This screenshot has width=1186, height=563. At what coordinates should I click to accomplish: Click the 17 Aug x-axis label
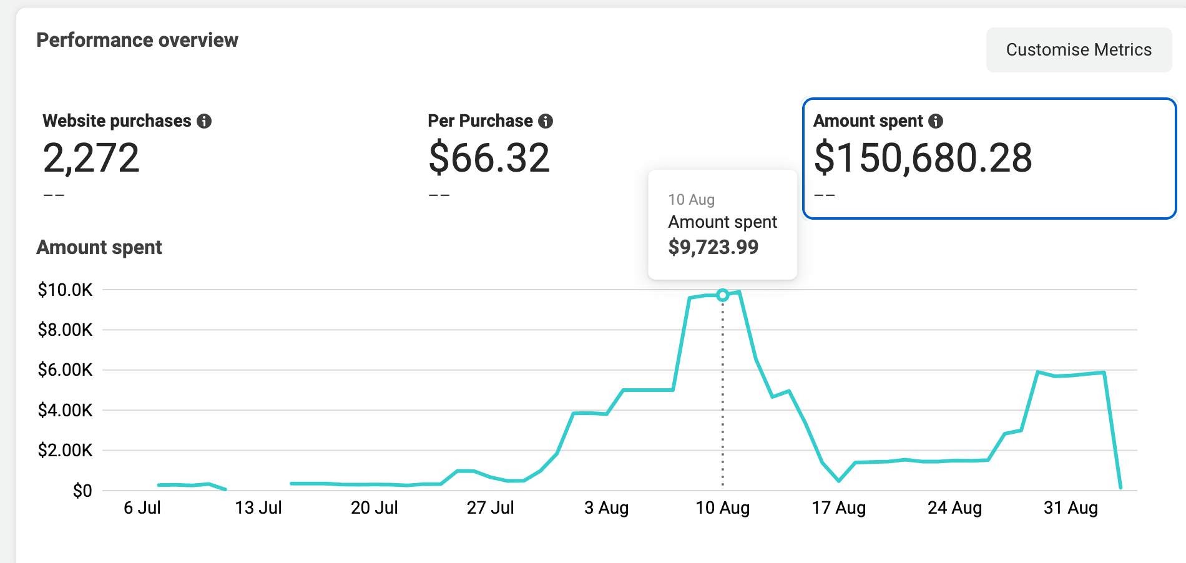838,508
